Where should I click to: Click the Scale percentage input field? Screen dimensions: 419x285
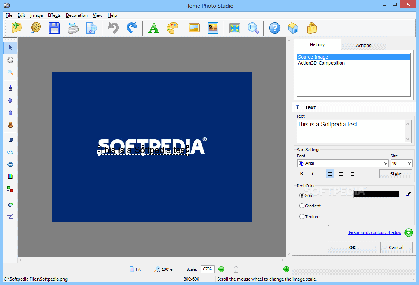(207, 269)
